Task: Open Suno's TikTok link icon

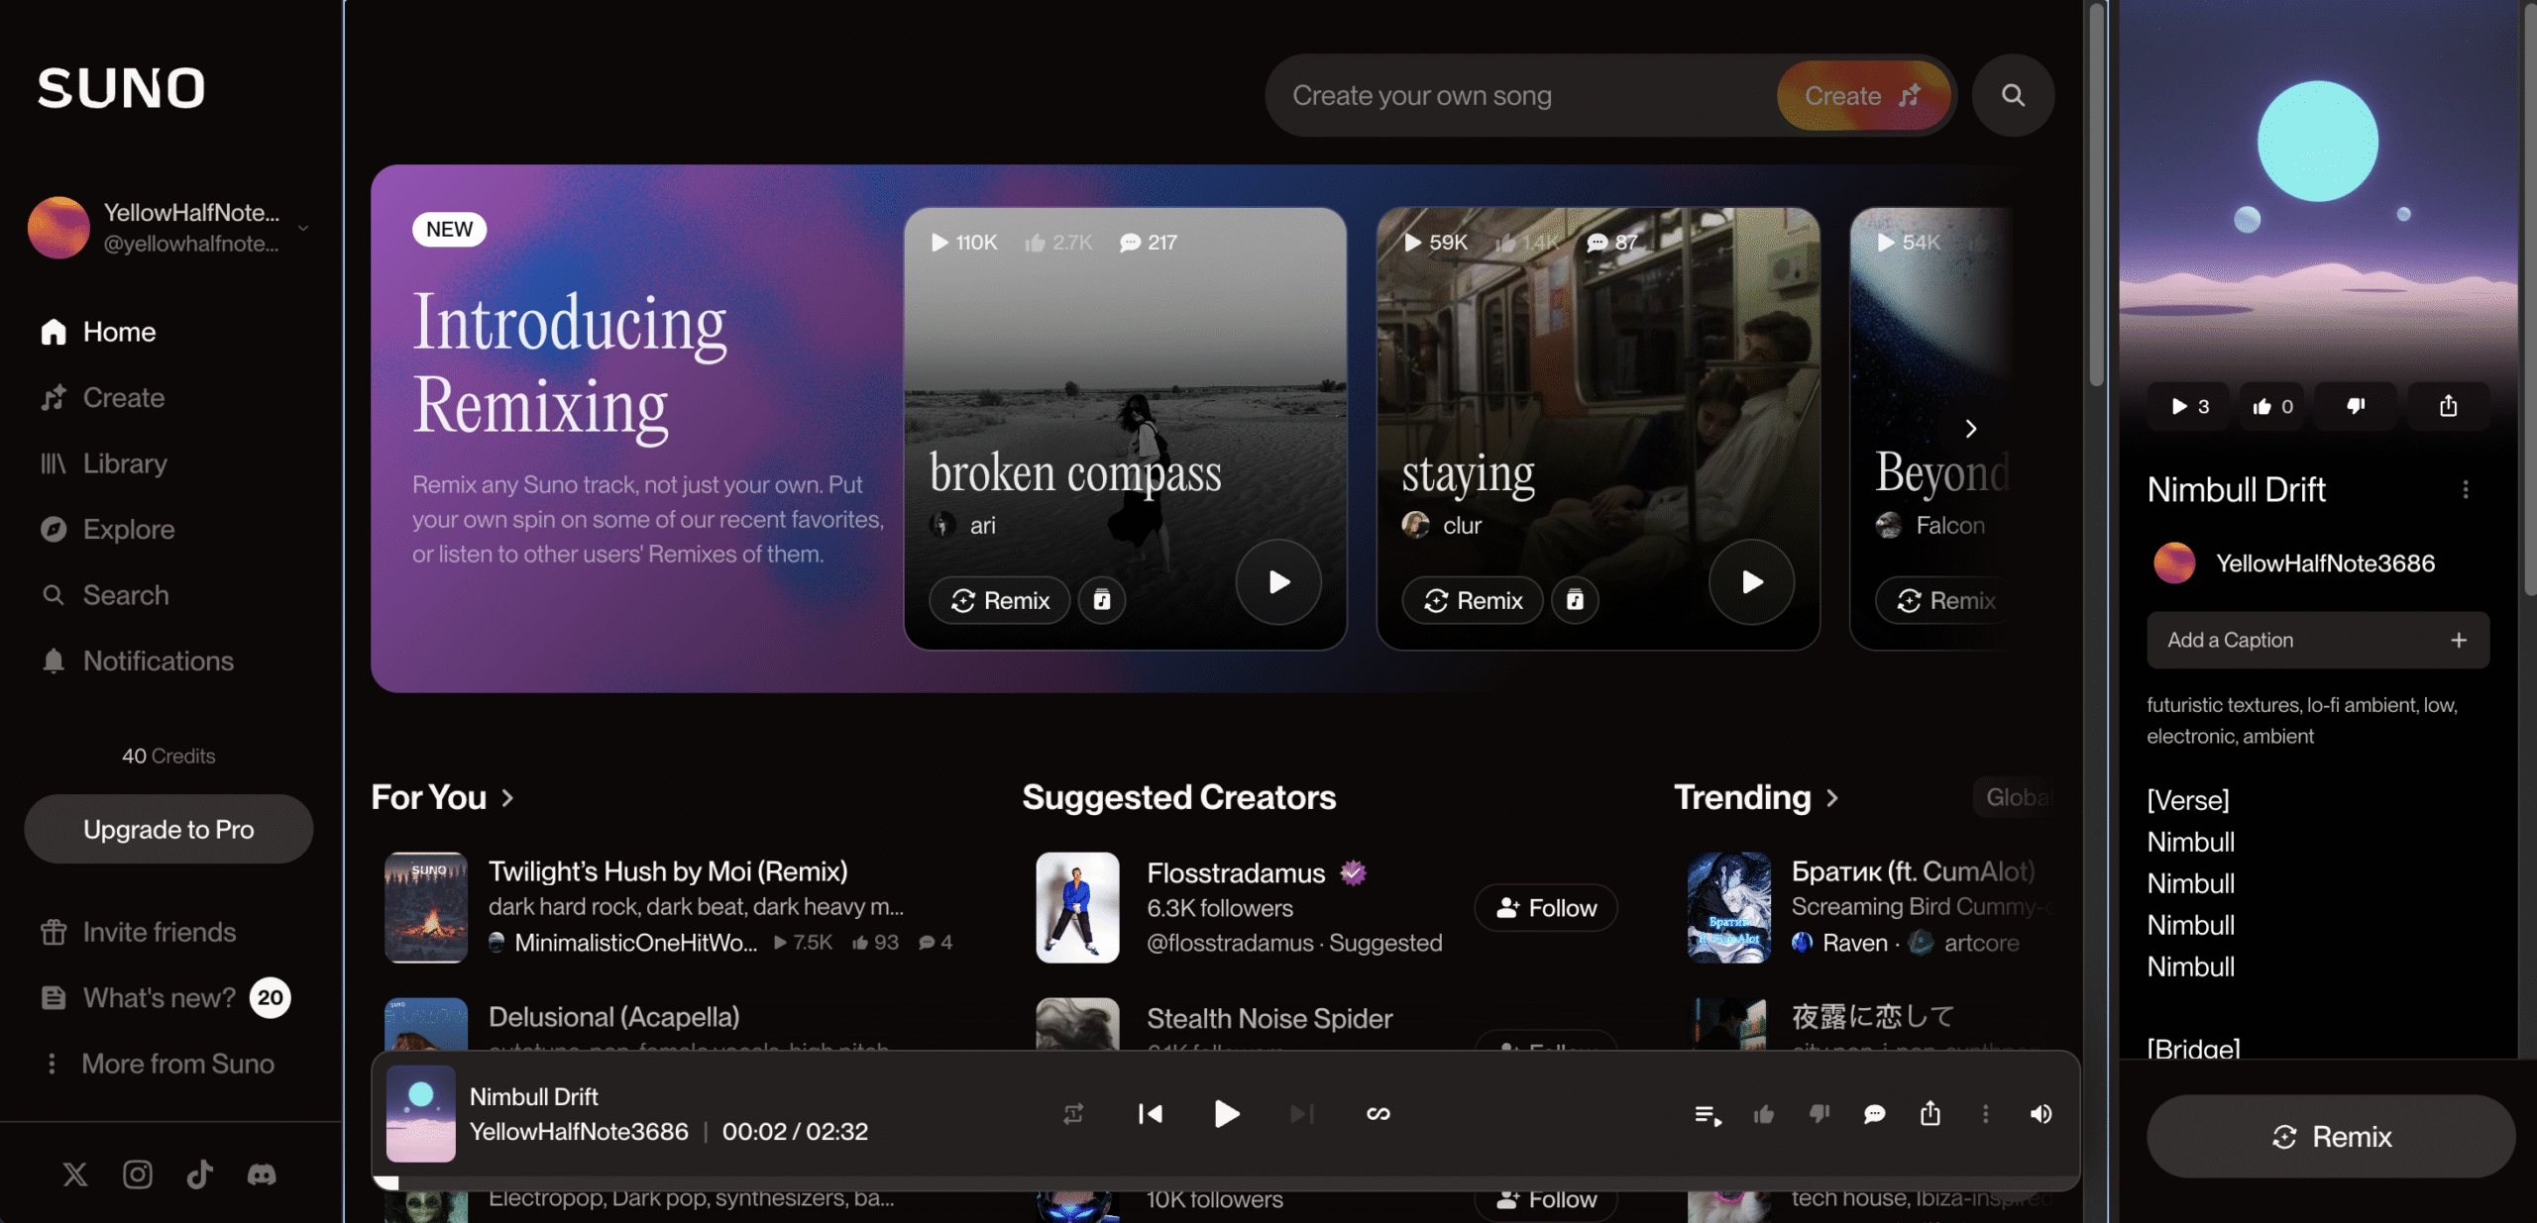Action: pos(200,1174)
